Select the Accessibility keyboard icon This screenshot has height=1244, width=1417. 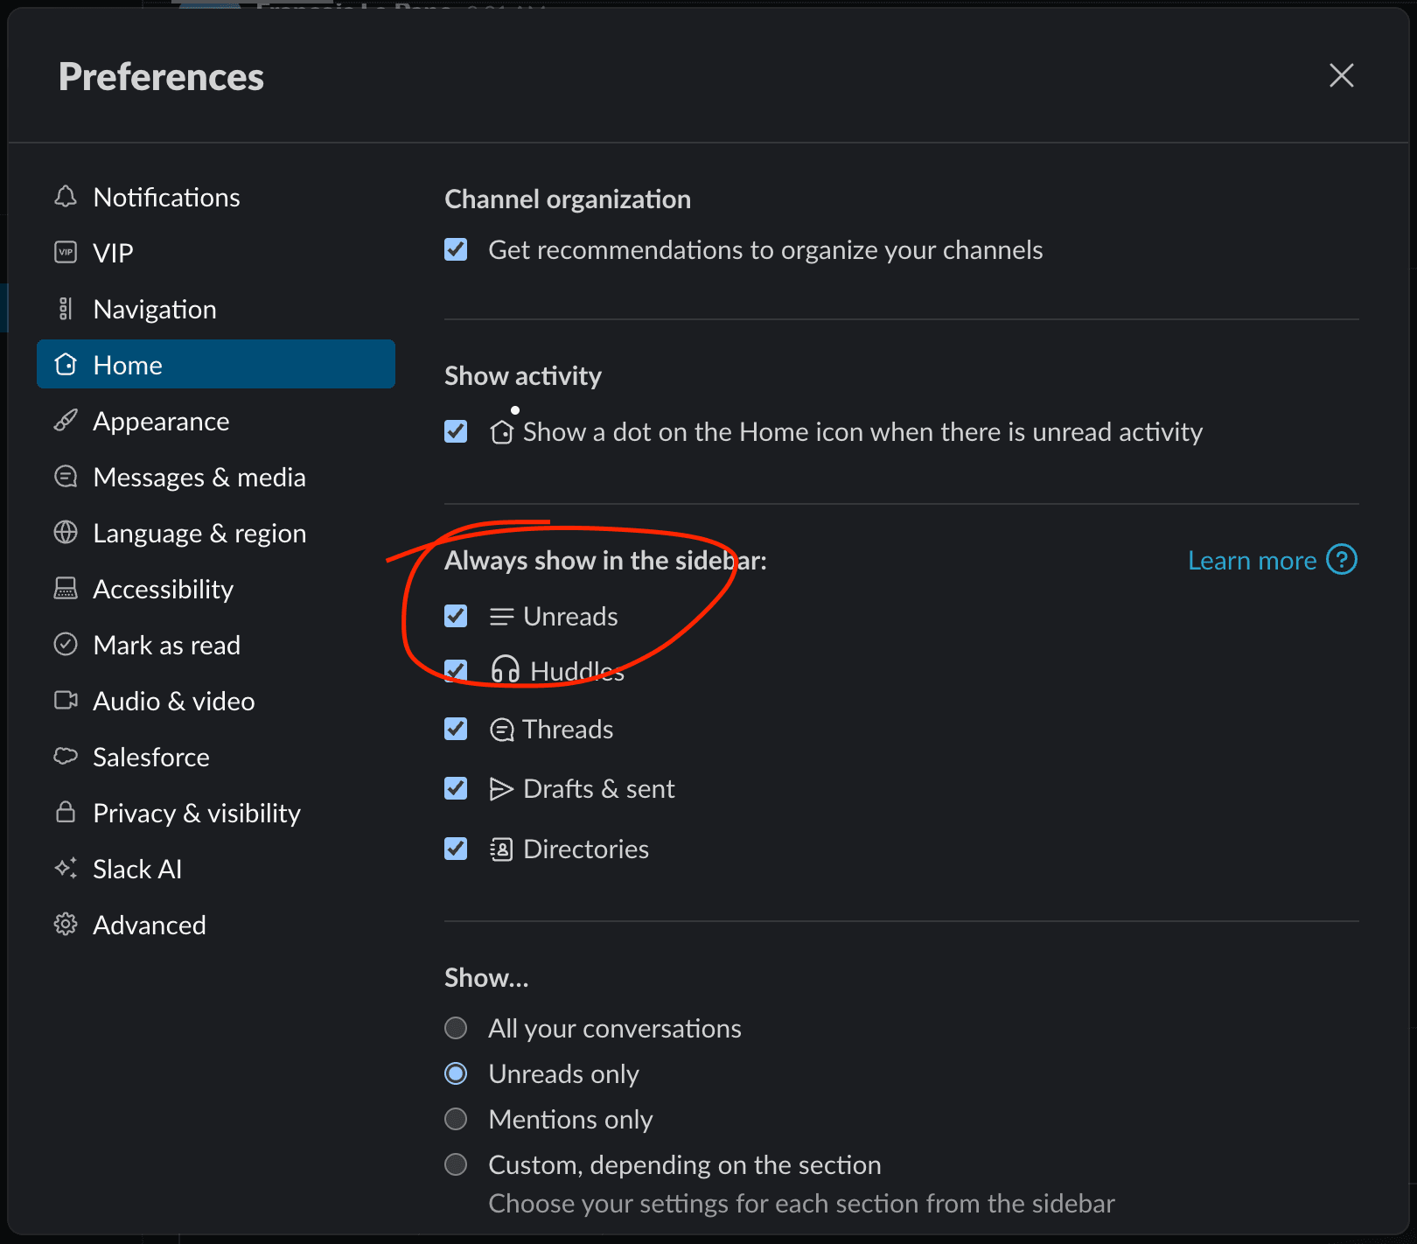click(66, 588)
